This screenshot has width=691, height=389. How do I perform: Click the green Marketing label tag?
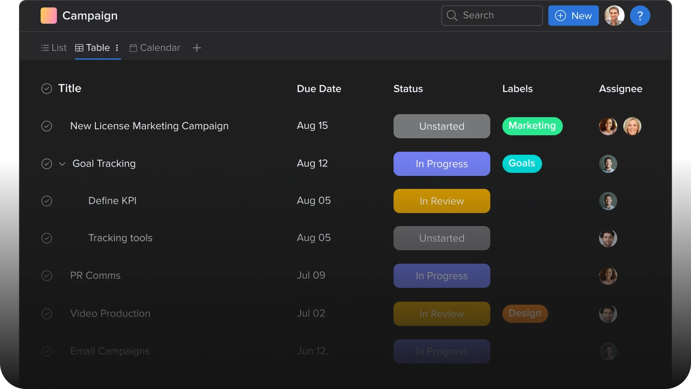(x=532, y=126)
